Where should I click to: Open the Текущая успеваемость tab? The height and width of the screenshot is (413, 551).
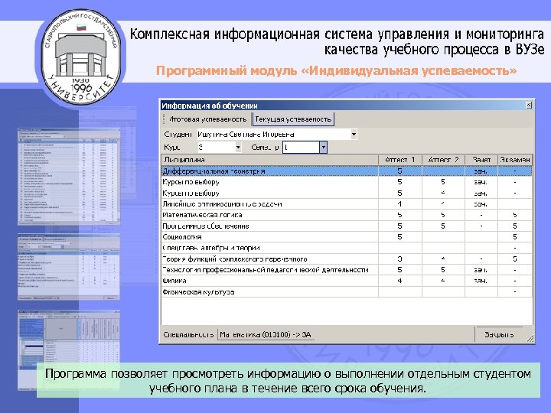click(x=293, y=119)
